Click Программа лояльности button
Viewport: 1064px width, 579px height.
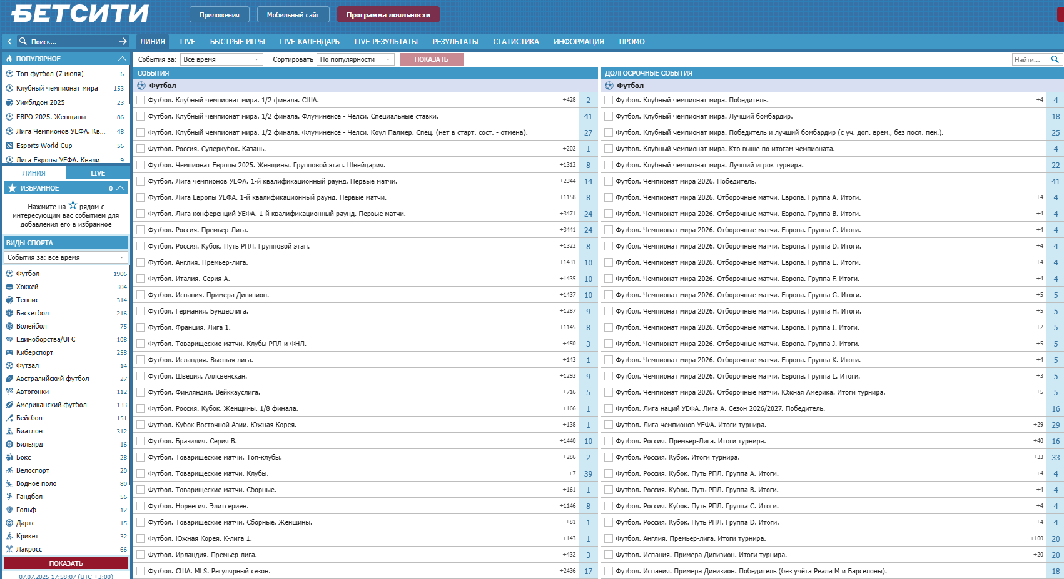coord(388,14)
